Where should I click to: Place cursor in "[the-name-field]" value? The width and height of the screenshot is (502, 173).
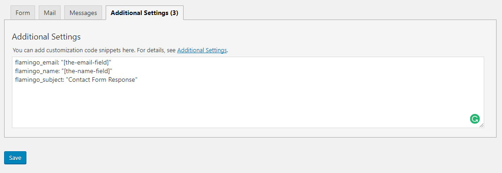click(x=87, y=71)
